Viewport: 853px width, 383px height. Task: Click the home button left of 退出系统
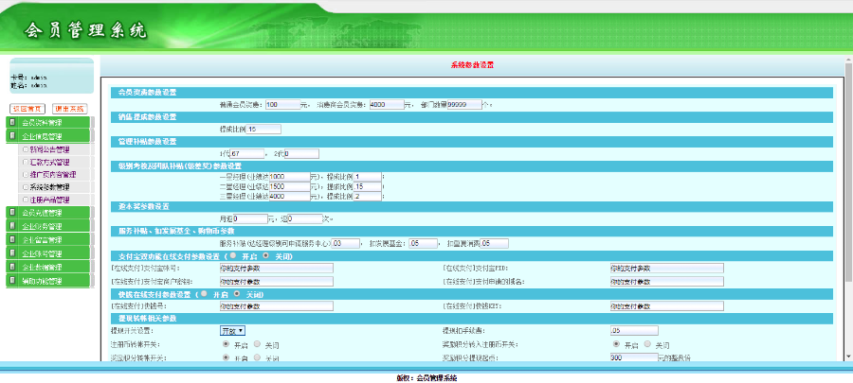coord(27,109)
